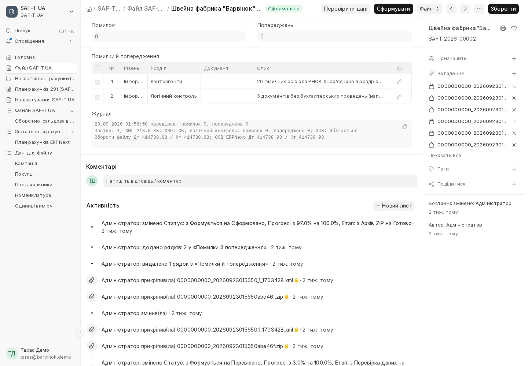Image resolution: width=528 pixels, height=366 pixels.
Task: Open the Пошук search box
Action: [40, 31]
